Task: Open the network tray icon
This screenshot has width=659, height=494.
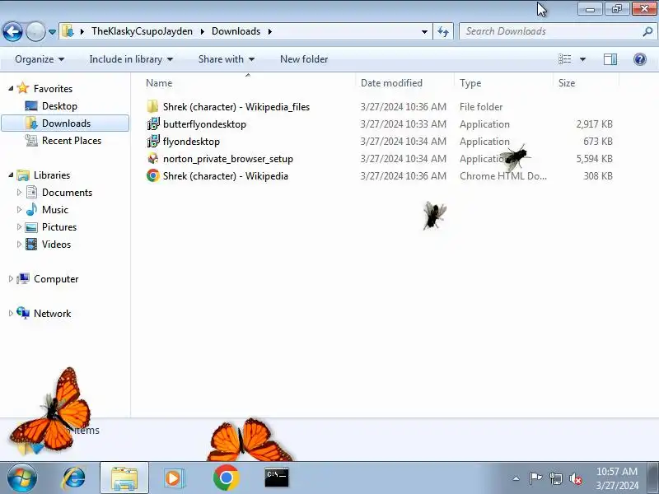Action: click(x=555, y=478)
